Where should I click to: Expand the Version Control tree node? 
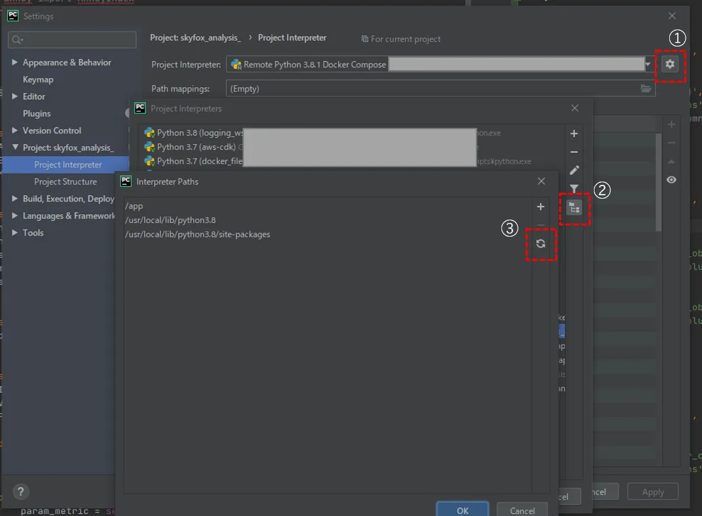15,130
